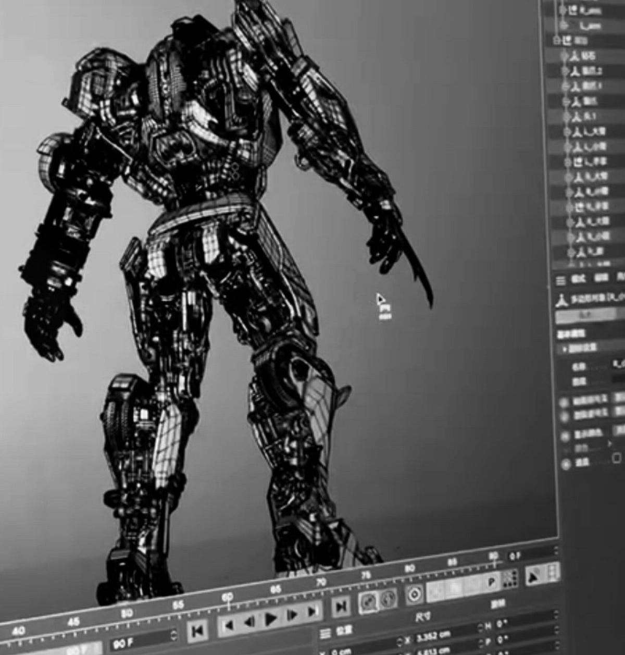The height and width of the screenshot is (655, 625).
Task: Open the mode menu in the Attribute Manager
Action: [578, 279]
